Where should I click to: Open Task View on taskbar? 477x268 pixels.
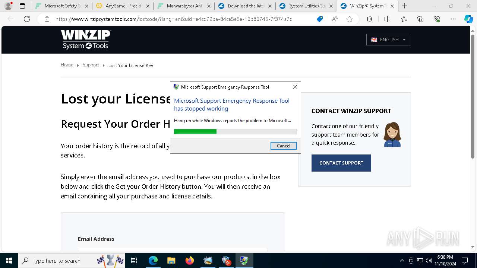134,261
